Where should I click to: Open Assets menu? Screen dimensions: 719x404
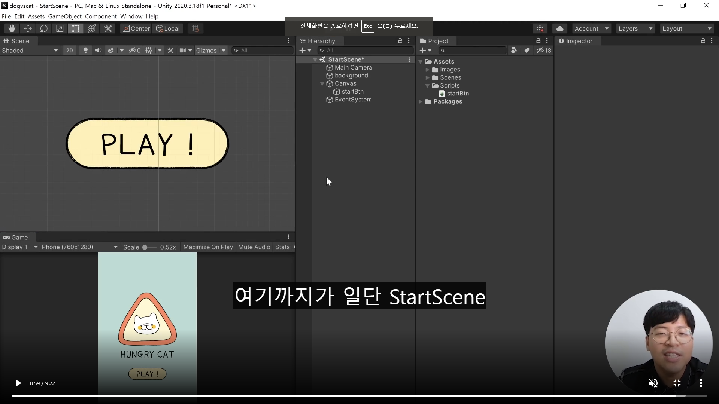point(36,16)
